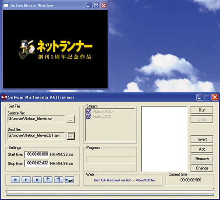Image resolution: width=220 pixels, height=200 pixels.
Task: Click the Change button
Action: (x=202, y=168)
